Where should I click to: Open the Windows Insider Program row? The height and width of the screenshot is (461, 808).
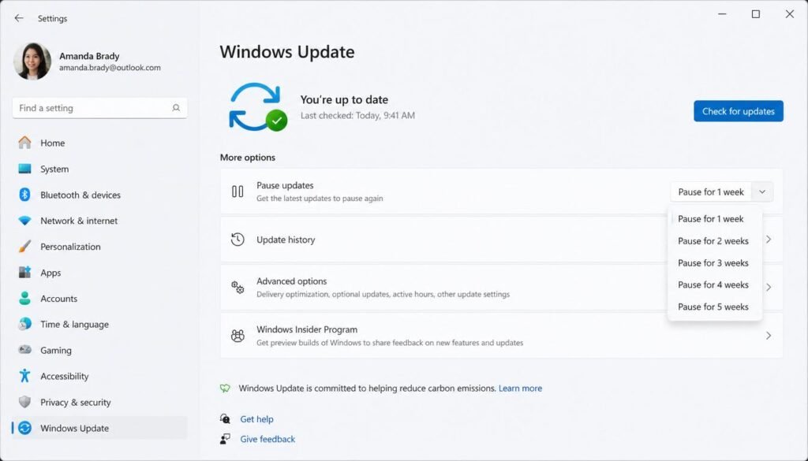(x=501, y=336)
